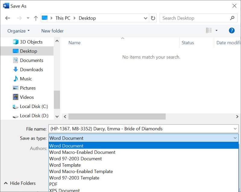Click the change view layout icon
This screenshot has height=192, width=241.
[x=209, y=30]
